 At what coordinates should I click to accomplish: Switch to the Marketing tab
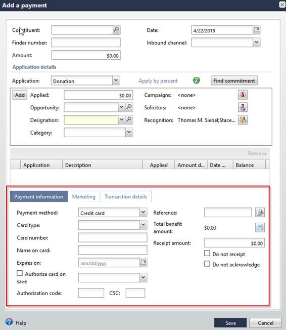tap(84, 196)
